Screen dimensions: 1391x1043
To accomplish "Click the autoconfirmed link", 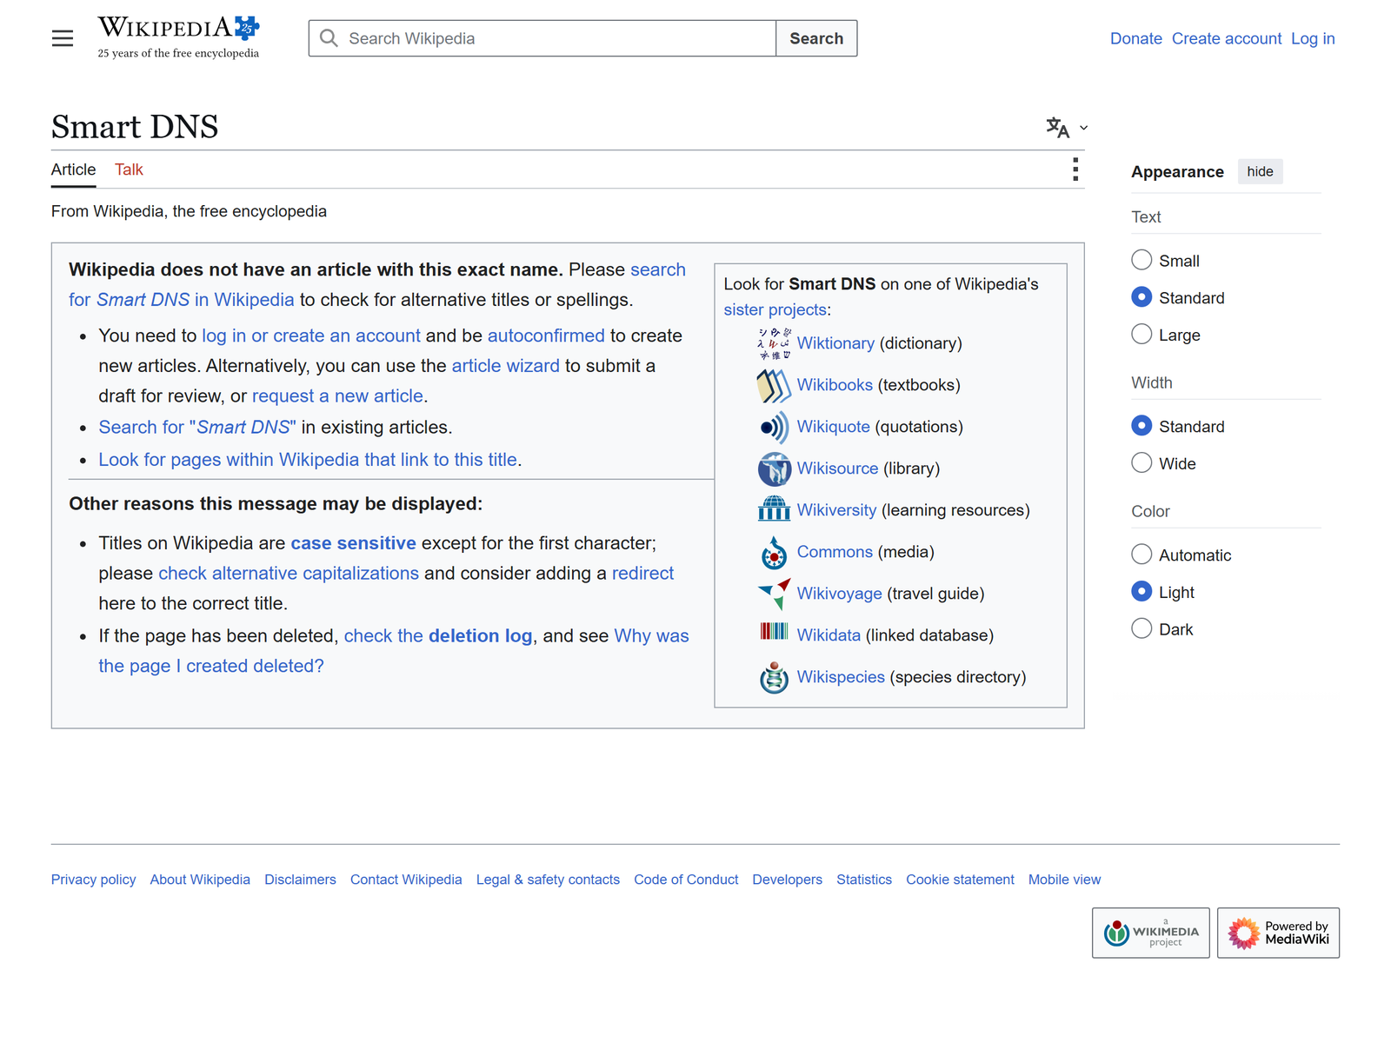I will (x=546, y=335).
